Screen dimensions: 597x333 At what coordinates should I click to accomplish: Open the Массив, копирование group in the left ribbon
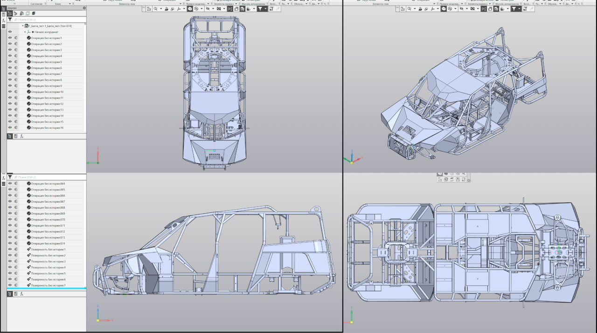(x=253, y=4)
